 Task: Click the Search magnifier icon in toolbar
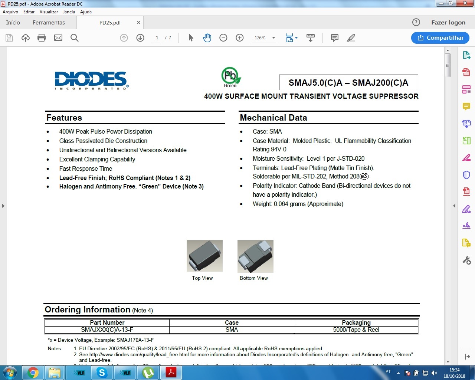(x=74, y=38)
